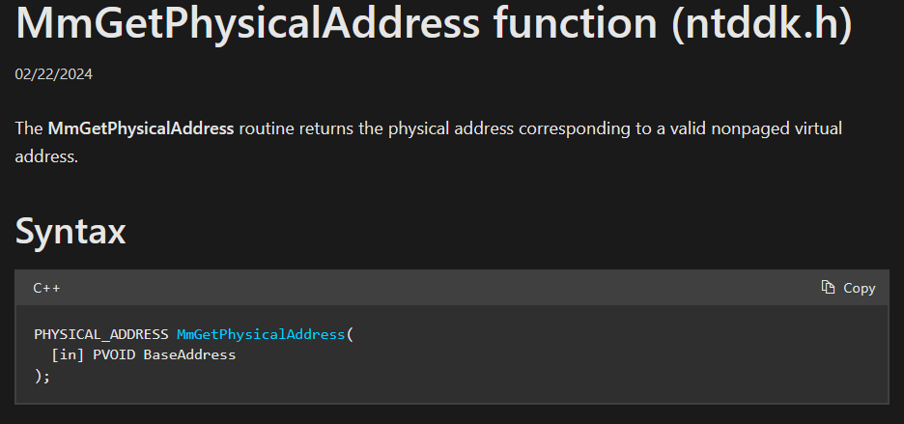Click the C++ language label
Screen dimensions: 904x424
tap(46, 288)
